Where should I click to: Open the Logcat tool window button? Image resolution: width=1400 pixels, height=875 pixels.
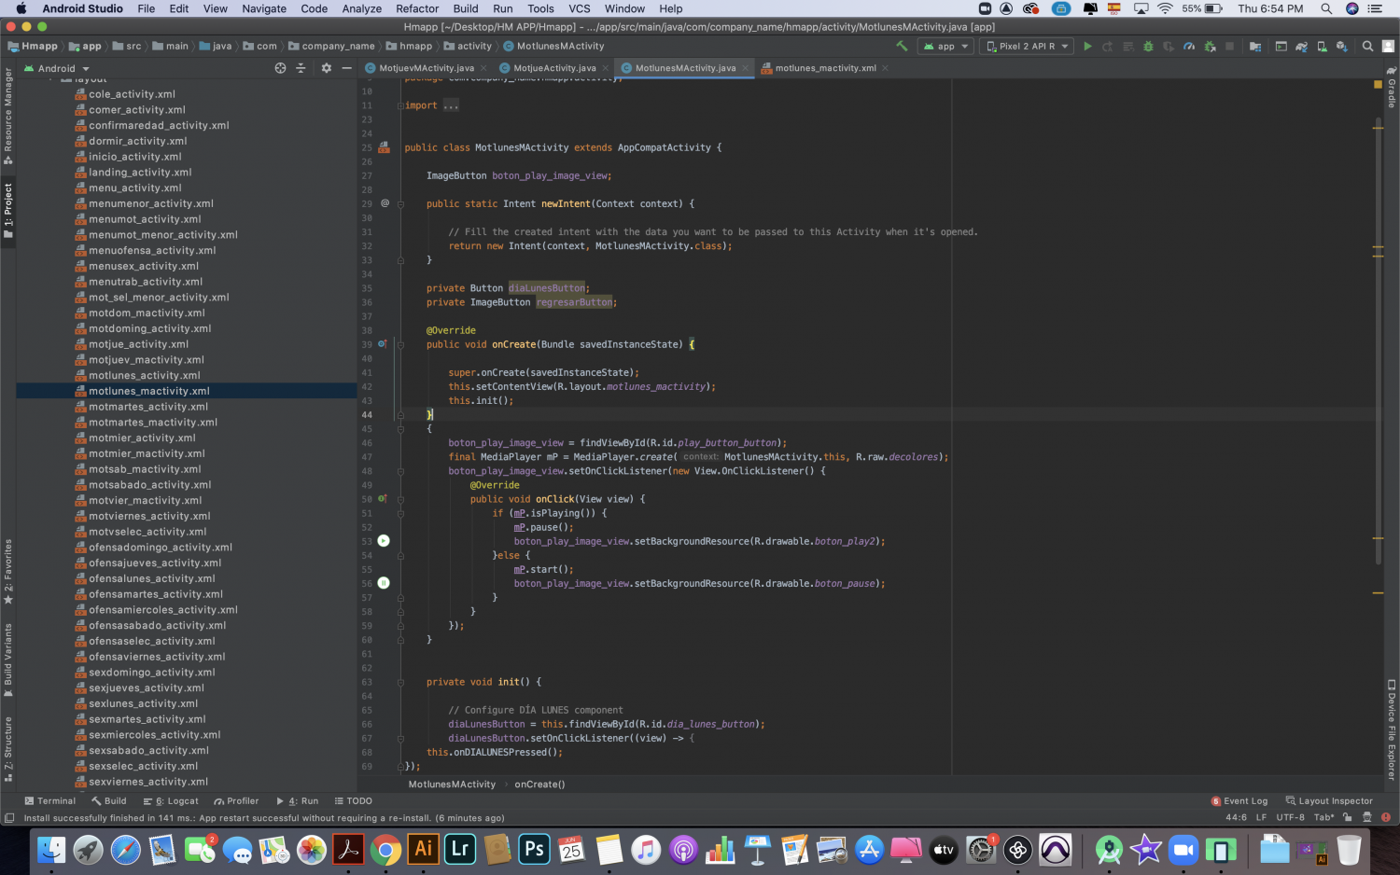171,800
